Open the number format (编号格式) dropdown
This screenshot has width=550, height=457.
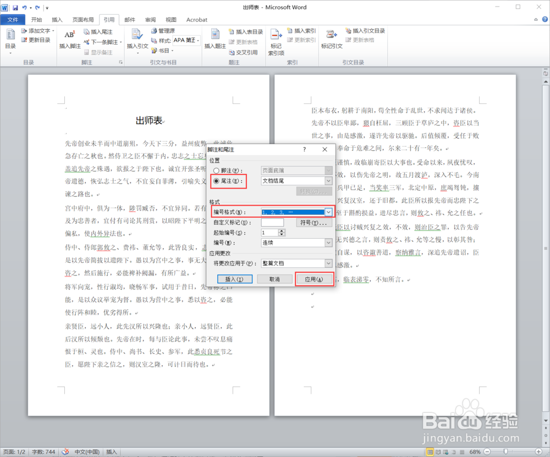328,212
